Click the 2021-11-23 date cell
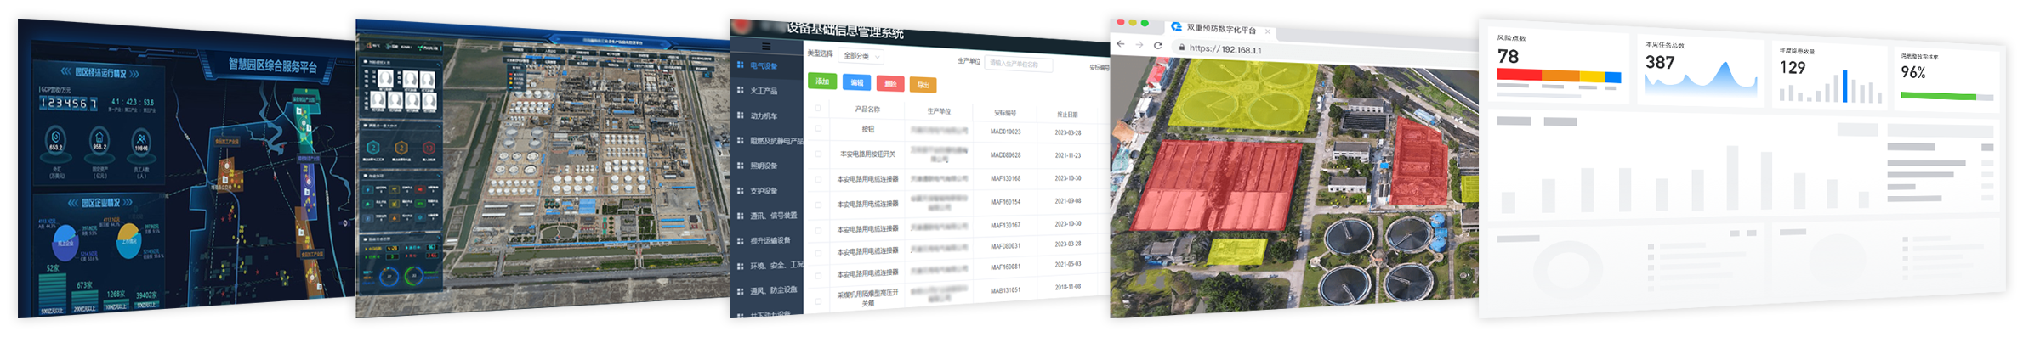The height and width of the screenshot is (337, 2023). [1067, 156]
